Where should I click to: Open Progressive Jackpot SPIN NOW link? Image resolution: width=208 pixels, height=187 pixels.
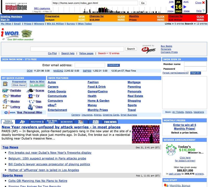[82, 18]
